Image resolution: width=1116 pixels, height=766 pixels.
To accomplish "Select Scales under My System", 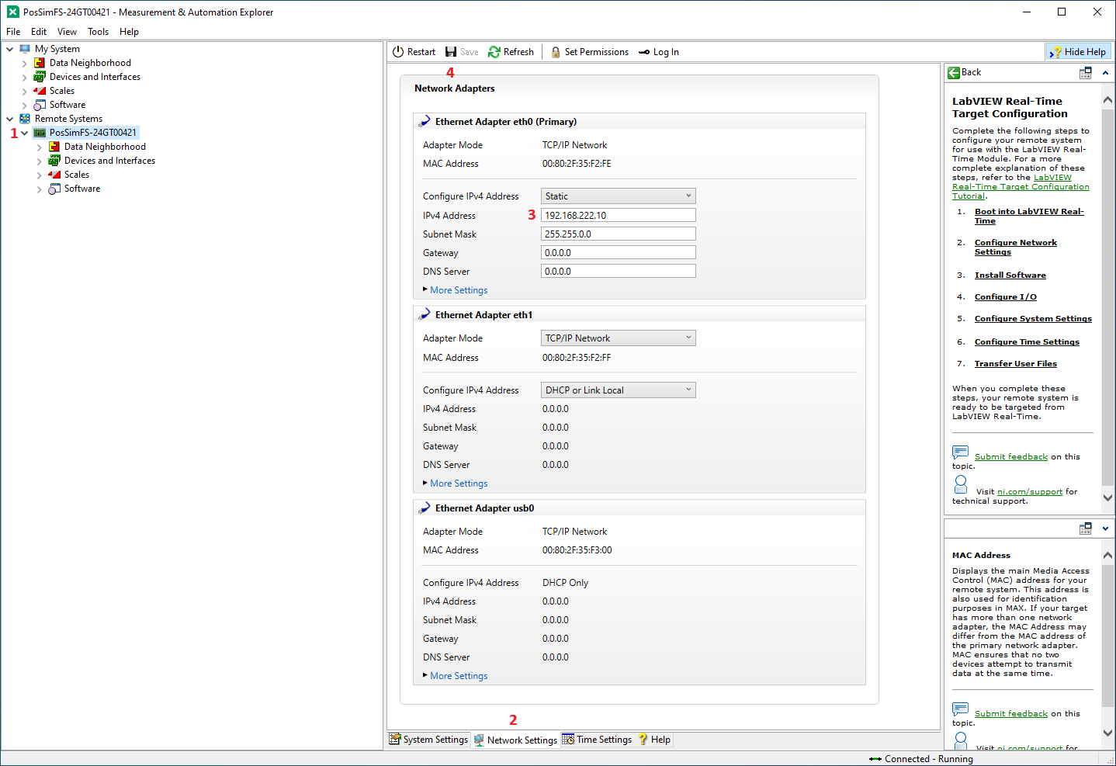I will click(x=62, y=91).
